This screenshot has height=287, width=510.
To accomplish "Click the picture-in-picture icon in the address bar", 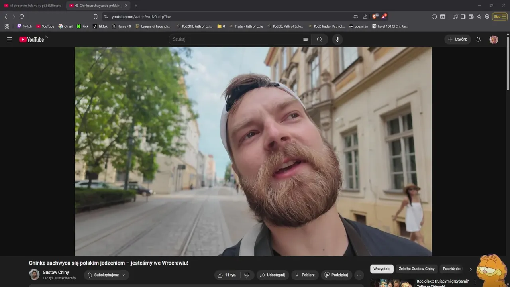I will tap(356, 16).
